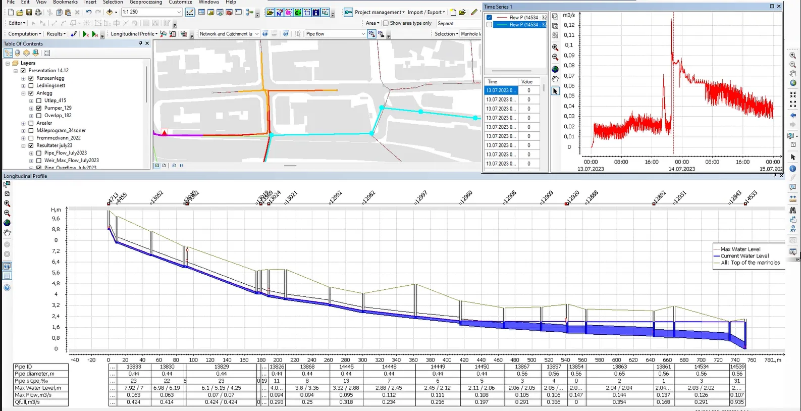The height and width of the screenshot is (411, 801).
Task: Click List By Source icon in Table Of Contents
Action: coord(18,53)
